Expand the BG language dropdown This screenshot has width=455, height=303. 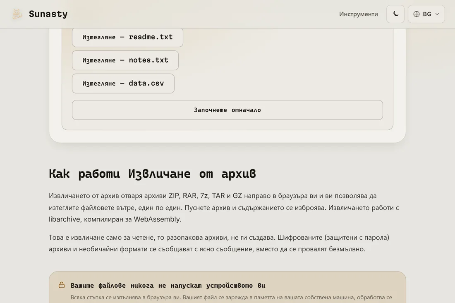click(426, 14)
